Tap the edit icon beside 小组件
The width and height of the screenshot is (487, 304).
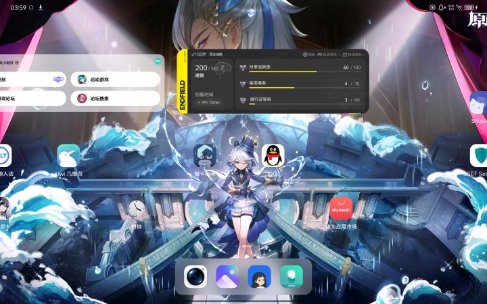pyautogui.click(x=17, y=62)
